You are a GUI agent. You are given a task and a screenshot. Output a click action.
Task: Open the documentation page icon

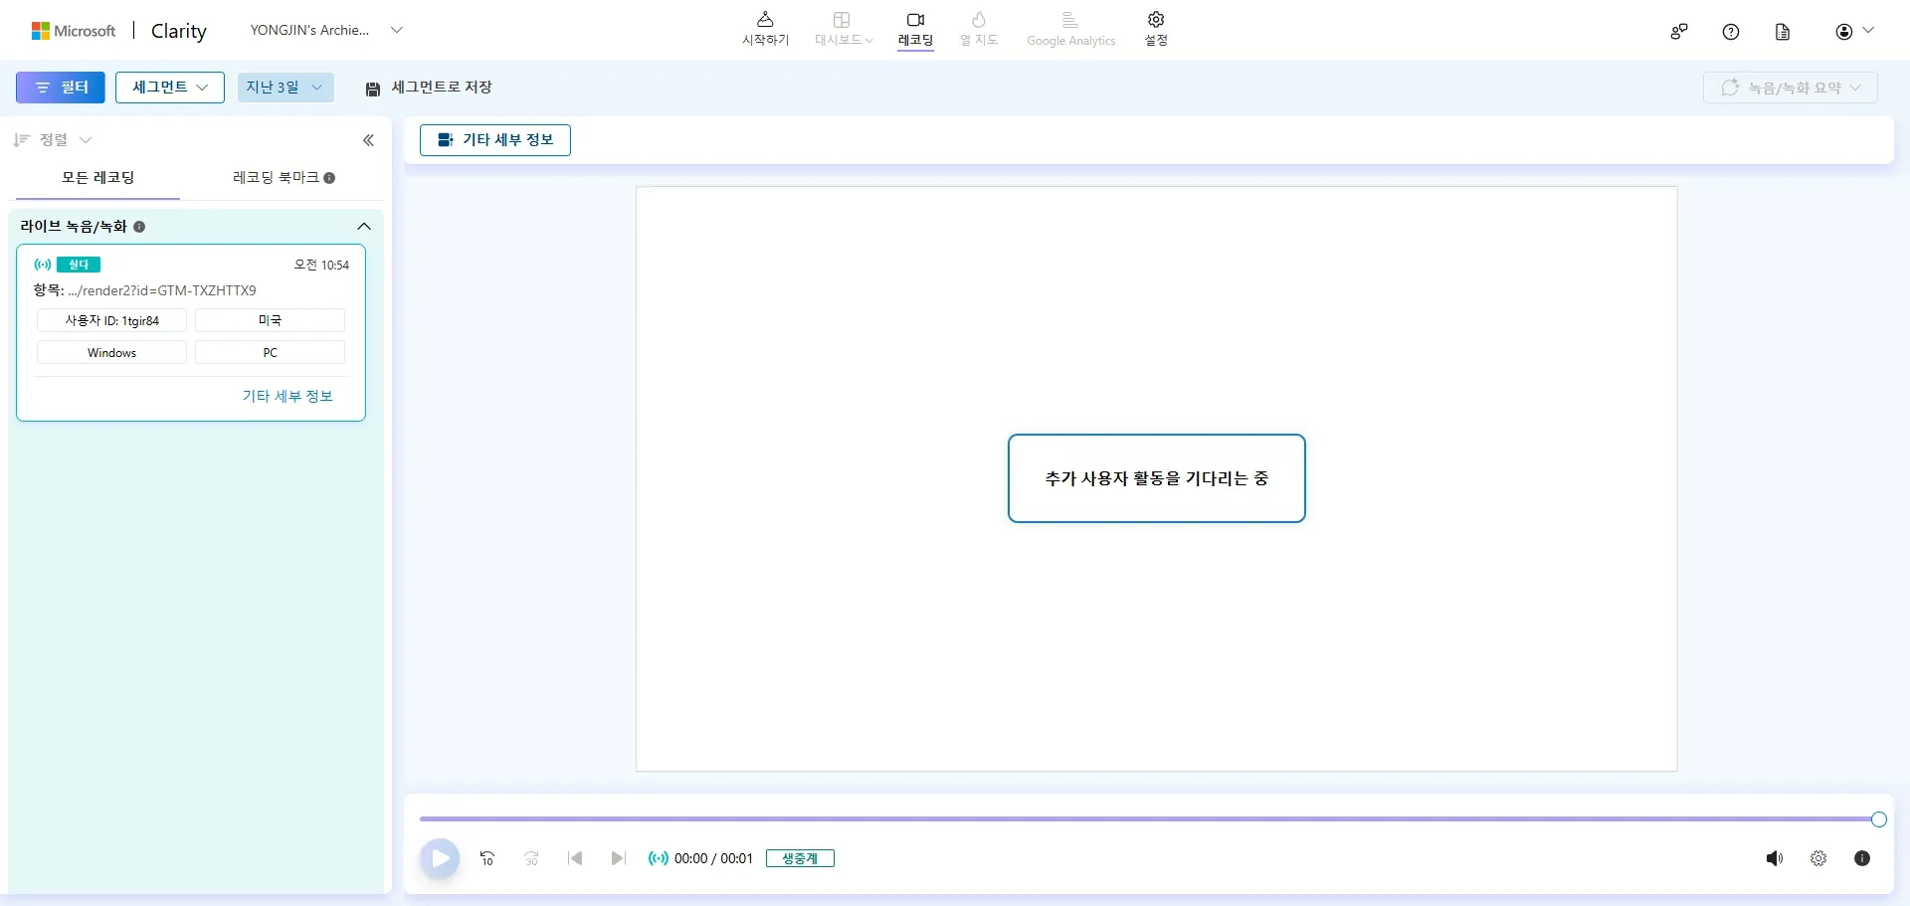(1782, 31)
